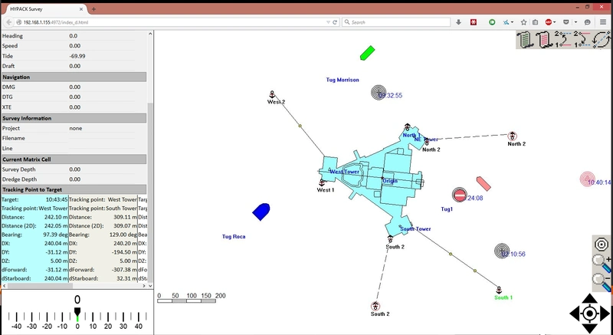Switch to the HYPACK Survey tab

pos(46,9)
